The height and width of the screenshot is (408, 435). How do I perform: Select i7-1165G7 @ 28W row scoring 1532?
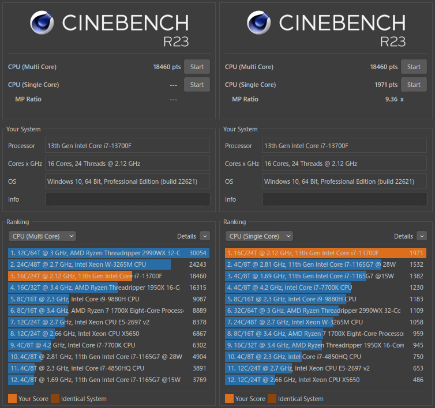coord(326,265)
